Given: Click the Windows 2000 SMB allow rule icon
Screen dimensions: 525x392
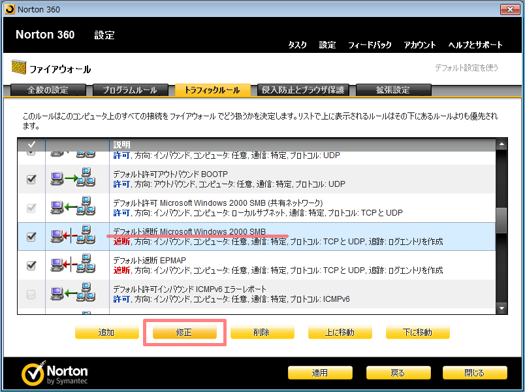Looking at the screenshot, I should pos(72,208).
